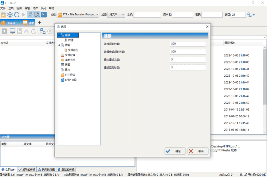Open the 帮助 menu
The image size is (267, 177).
pyautogui.click(x=51, y=8)
